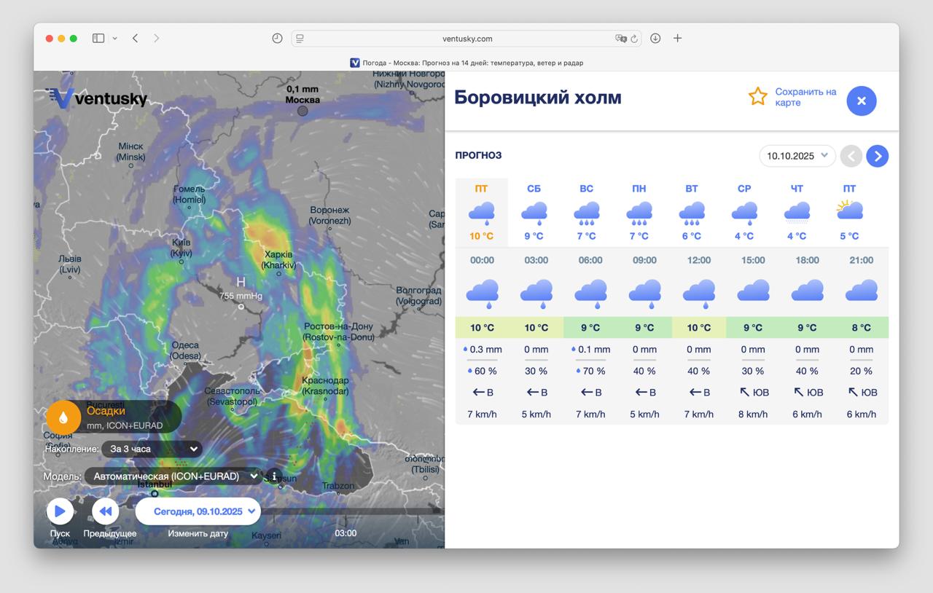Click Сохранить на карте link
Image resolution: width=933 pixels, height=593 pixels.
(805, 95)
